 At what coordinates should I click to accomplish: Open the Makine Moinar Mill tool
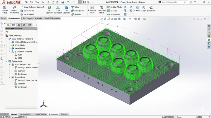coord(14,10)
